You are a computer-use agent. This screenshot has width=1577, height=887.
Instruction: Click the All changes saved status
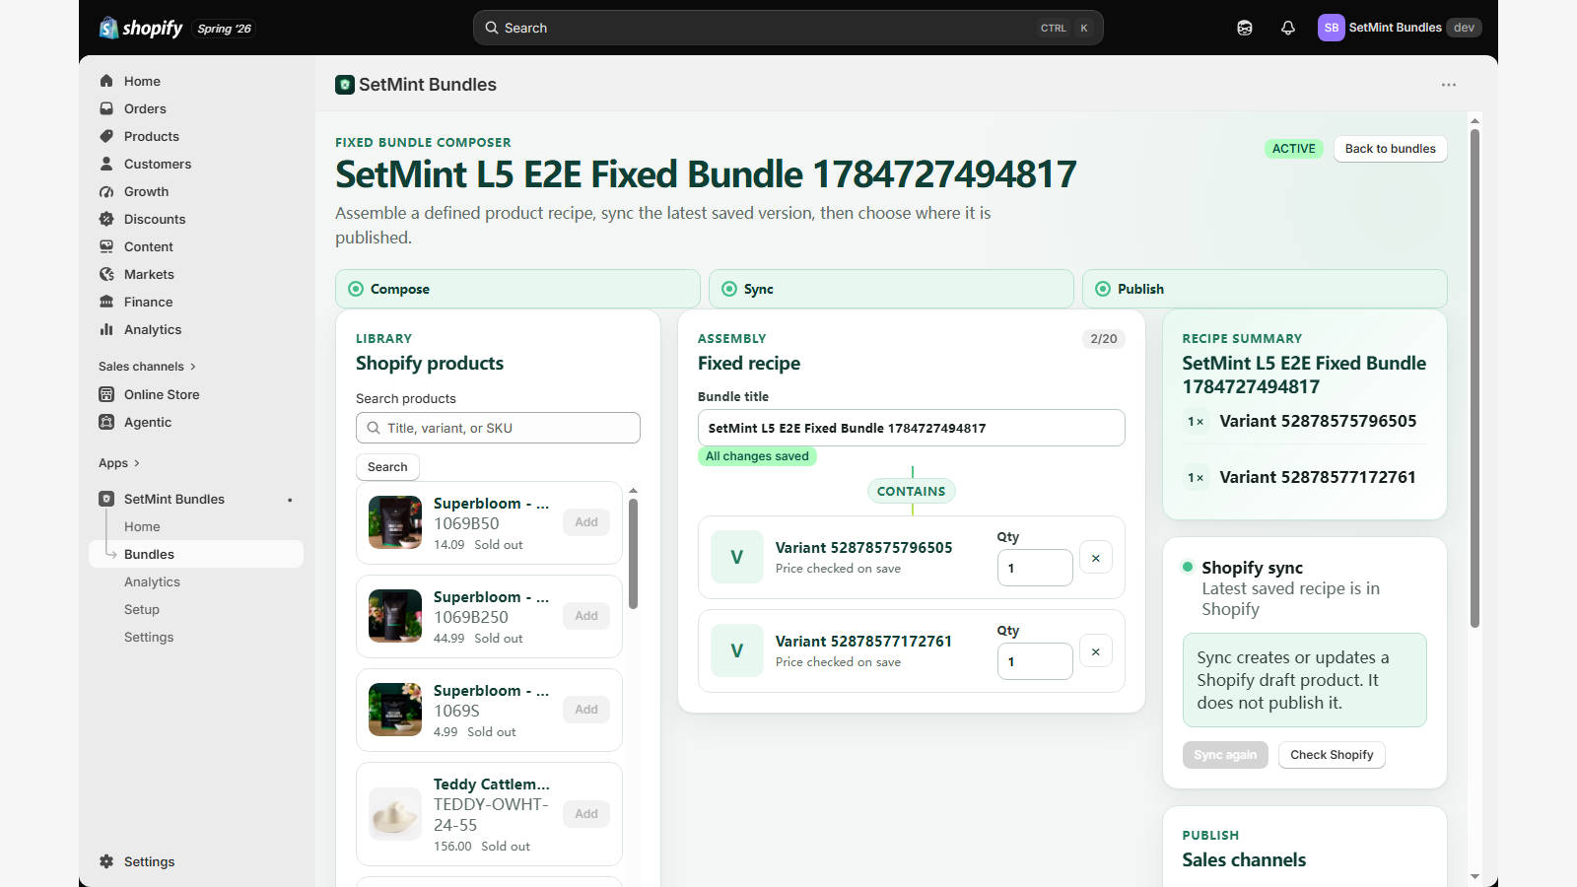point(757,456)
